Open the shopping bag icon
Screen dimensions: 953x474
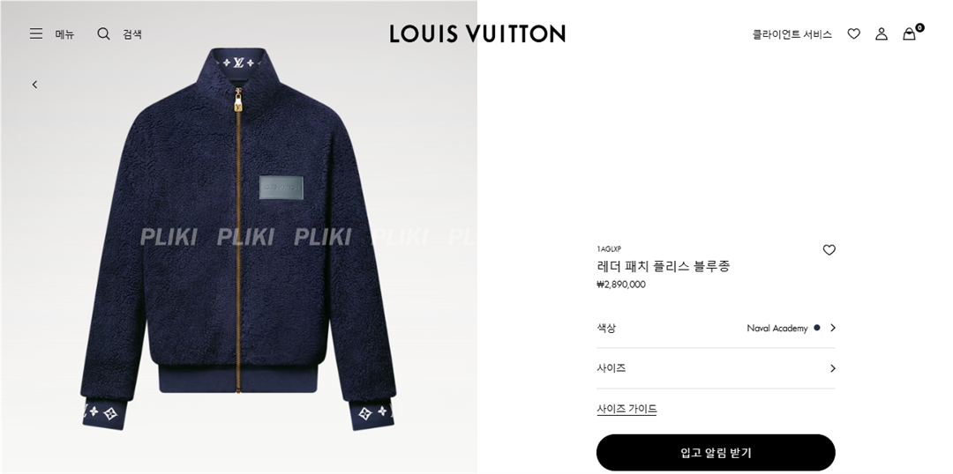909,34
